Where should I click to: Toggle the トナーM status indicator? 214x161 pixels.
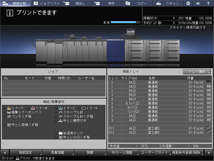pos(29,108)
